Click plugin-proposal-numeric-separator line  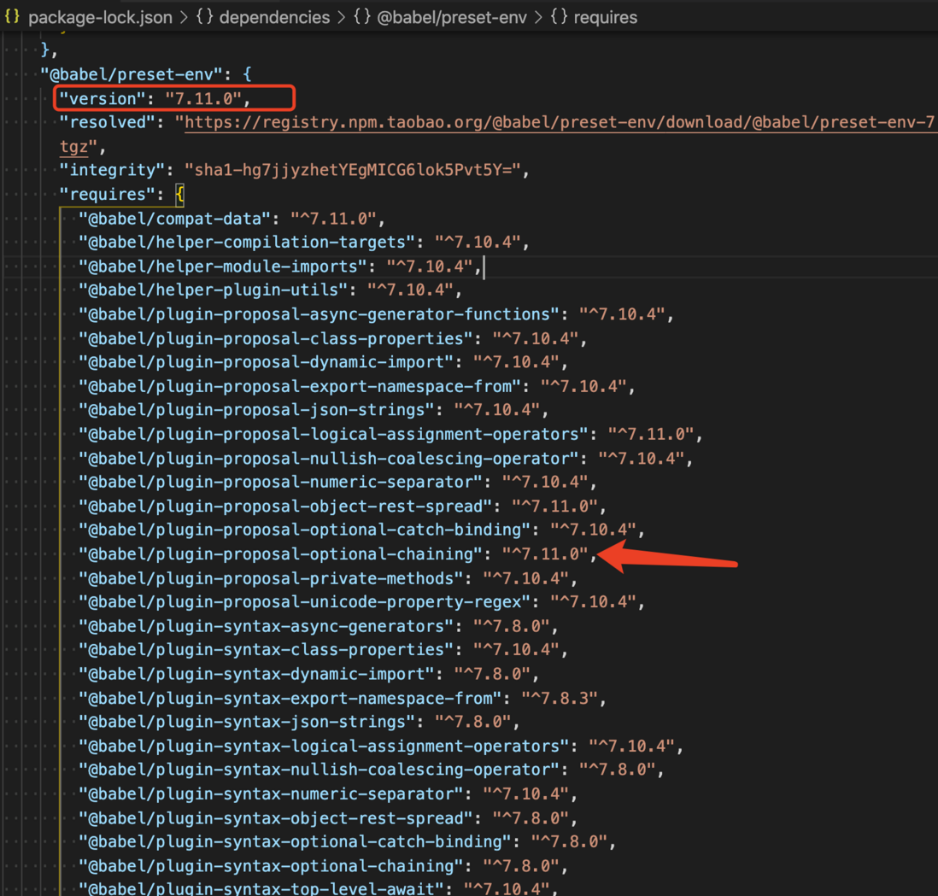pyautogui.click(x=337, y=482)
